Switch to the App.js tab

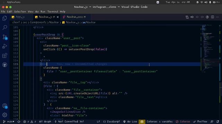click(20, 17)
